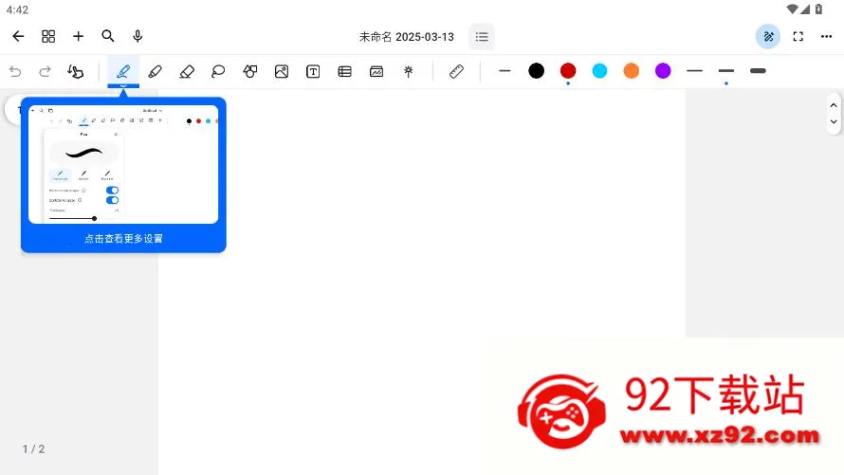Select the Pen tool
The height and width of the screenshot is (475, 844).
click(123, 71)
